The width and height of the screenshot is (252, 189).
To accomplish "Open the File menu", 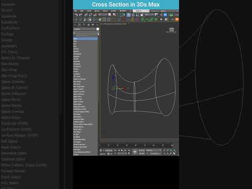I will 76,11.
